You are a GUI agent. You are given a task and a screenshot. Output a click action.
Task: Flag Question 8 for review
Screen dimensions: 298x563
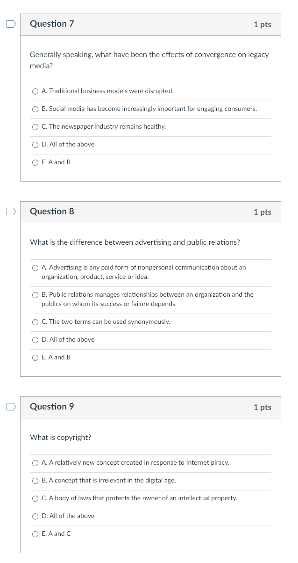11,212
